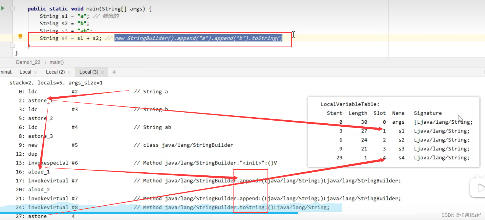Click 'String s4 = s1 + s2;' statement

click(x=71, y=38)
